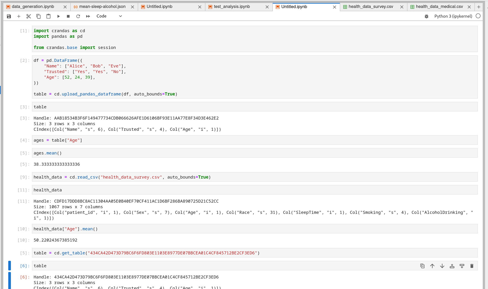Image resolution: width=488 pixels, height=289 pixels.
Task: Run the selected cell with play icon
Action: point(58,16)
